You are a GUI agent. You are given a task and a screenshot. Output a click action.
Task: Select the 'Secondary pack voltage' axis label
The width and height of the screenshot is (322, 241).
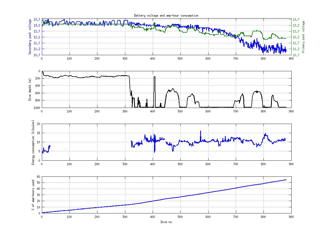pos(30,37)
